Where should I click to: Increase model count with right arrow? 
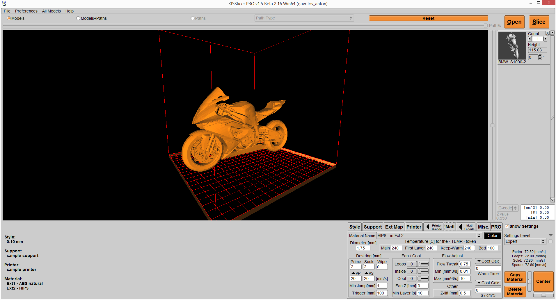coord(545,39)
